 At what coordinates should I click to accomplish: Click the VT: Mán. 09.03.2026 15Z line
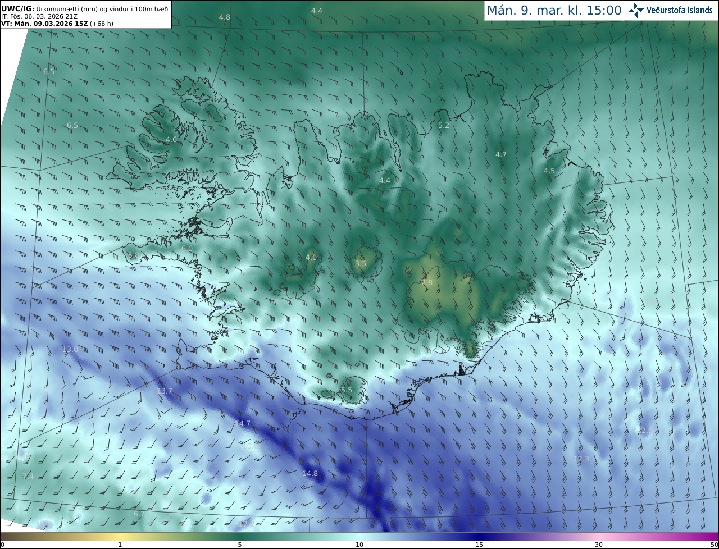pyautogui.click(x=57, y=24)
